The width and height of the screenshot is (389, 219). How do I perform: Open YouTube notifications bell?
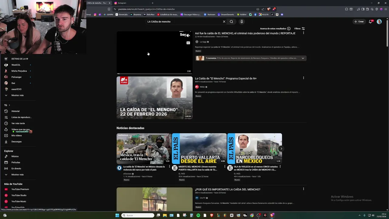370,22
